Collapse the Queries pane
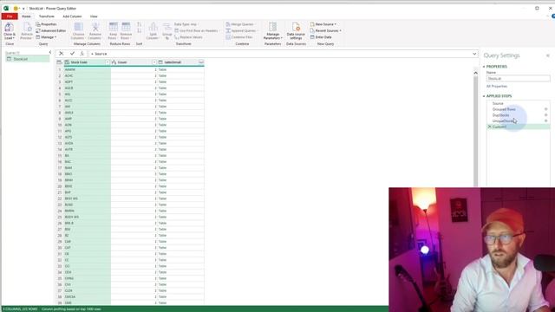The image size is (555, 312). tap(50, 52)
